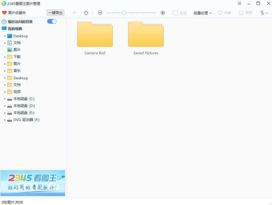Click the 2345看图王 banner ad
The image size is (272, 205).
(x=33, y=183)
